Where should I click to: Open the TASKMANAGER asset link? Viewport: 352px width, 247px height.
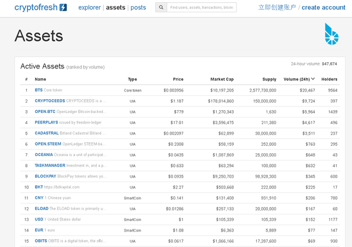click(x=50, y=165)
